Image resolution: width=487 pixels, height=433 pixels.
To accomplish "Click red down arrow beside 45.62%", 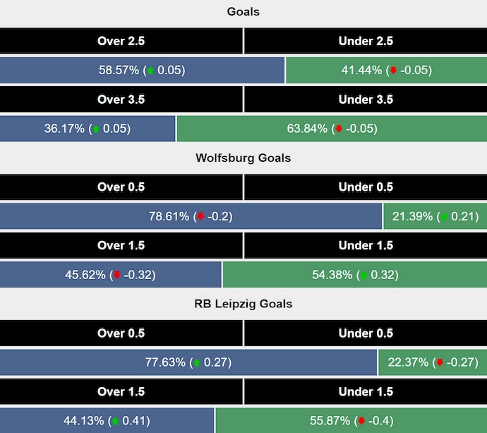I will click(x=117, y=275).
